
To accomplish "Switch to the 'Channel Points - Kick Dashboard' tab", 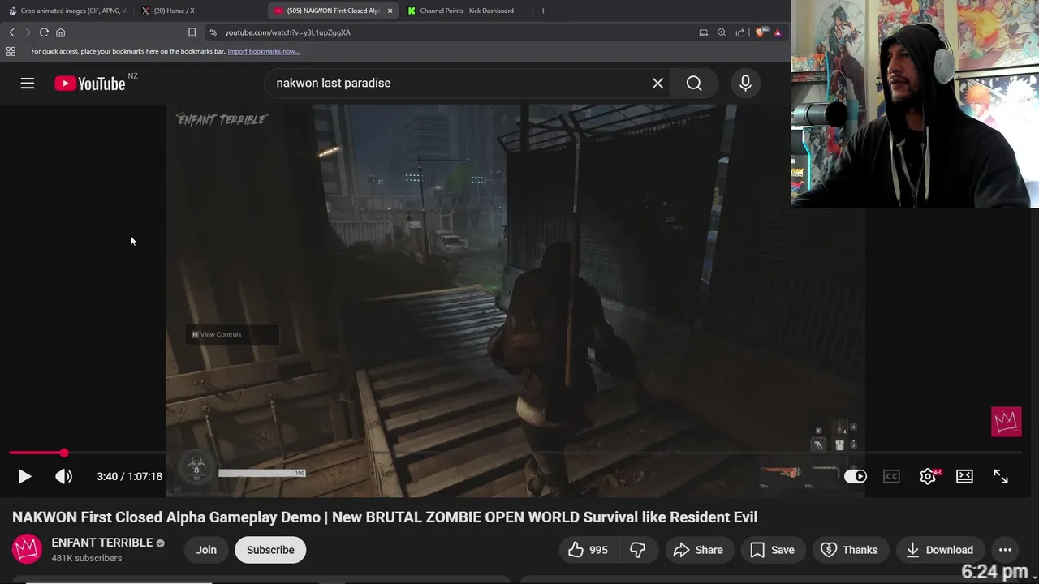I will click(x=465, y=11).
